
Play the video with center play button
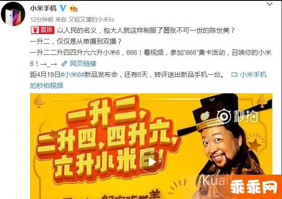coord(152,162)
